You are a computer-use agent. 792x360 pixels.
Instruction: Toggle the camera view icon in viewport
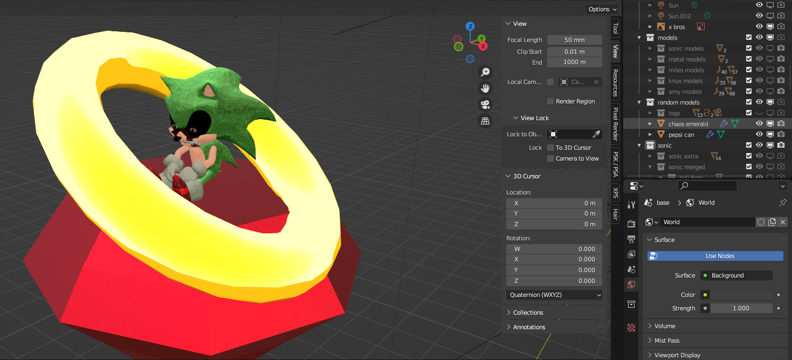[485, 105]
